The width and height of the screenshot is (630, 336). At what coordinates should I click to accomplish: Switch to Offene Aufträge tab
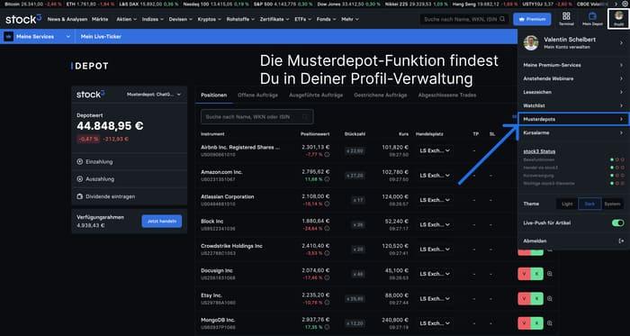[257, 95]
